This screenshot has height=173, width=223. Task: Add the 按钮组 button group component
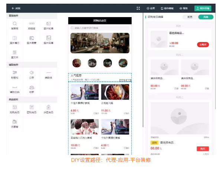point(32,26)
